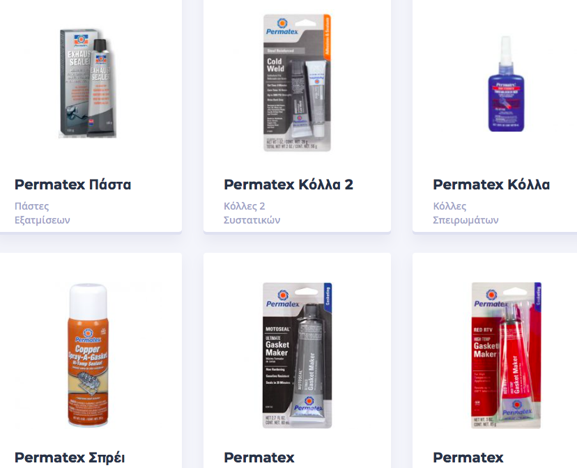This screenshot has height=468, width=577.
Task: Click the Permatex Πάστα product title
Action: pos(73,185)
